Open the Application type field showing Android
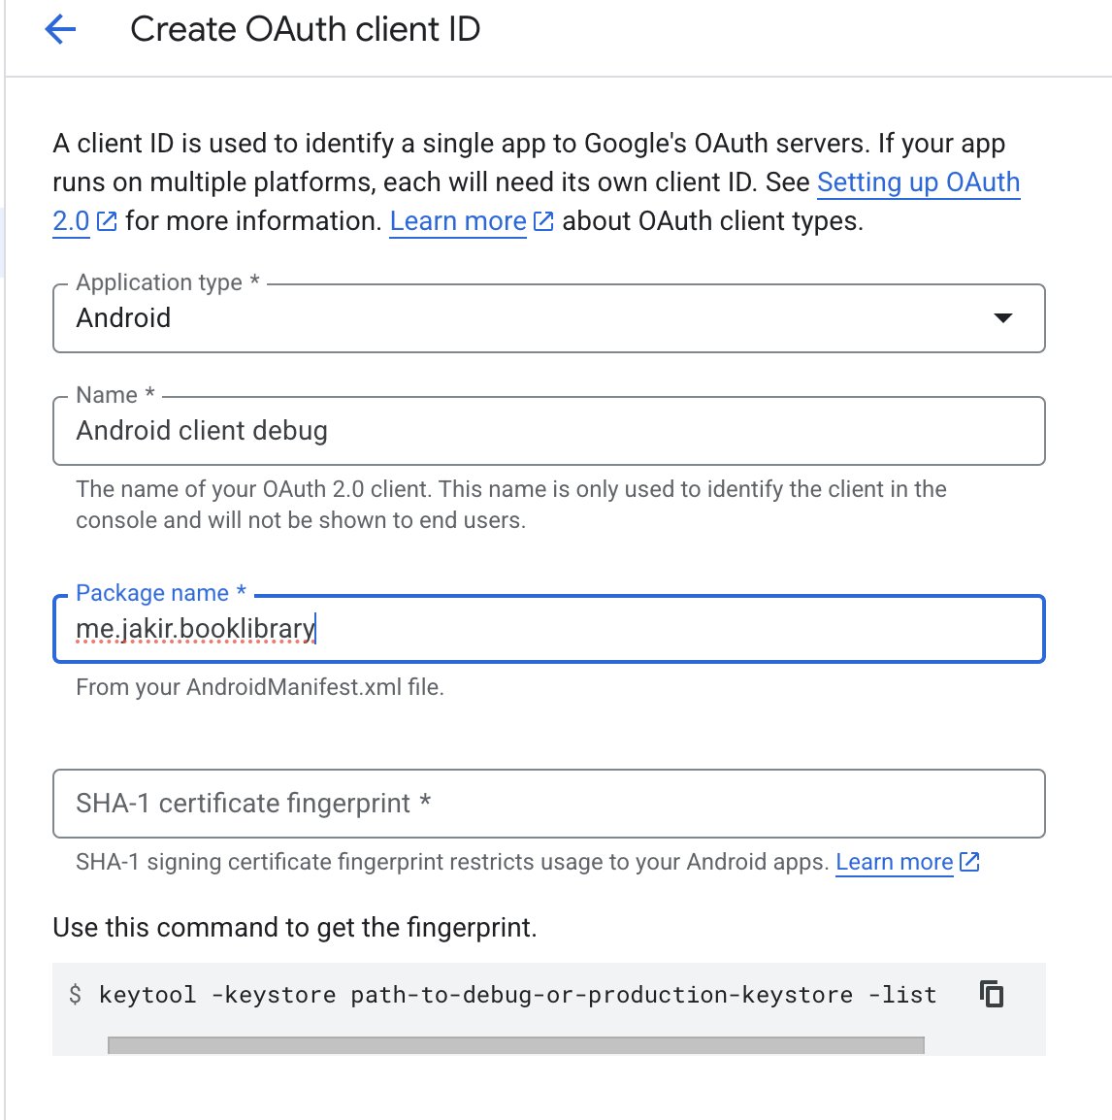 pyautogui.click(x=524, y=318)
